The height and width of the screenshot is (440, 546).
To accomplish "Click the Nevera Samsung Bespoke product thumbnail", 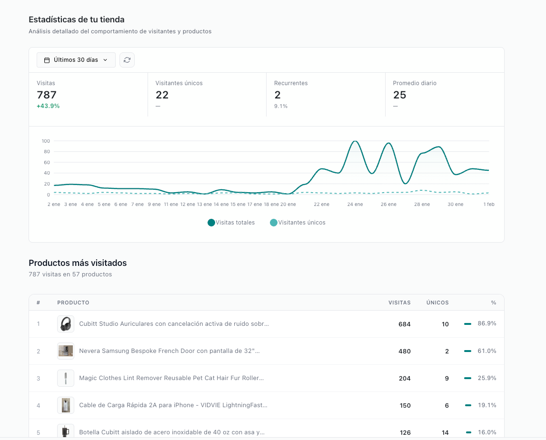I will (x=65, y=351).
